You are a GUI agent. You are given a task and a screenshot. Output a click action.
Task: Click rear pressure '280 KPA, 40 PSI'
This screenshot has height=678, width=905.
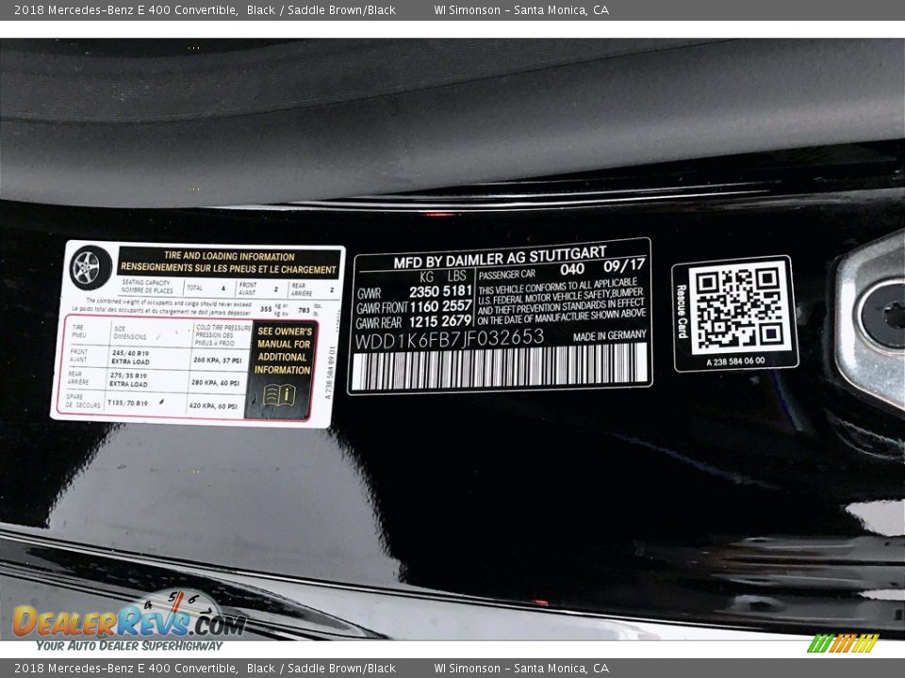215,382
